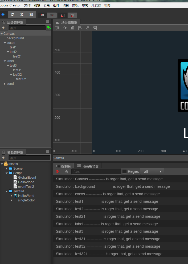The width and height of the screenshot is (188, 264).
Task: Click the green link icon beside the hierarchy search
Action: pyautogui.click(x=49, y=28)
